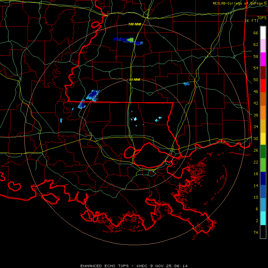The height and width of the screenshot is (268, 268).
Task: Click the 'TOPS' legend title
Action: pos(262,18)
